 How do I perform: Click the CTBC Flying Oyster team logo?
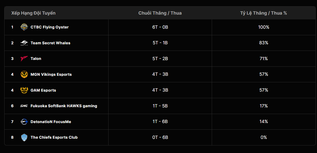click(24, 27)
